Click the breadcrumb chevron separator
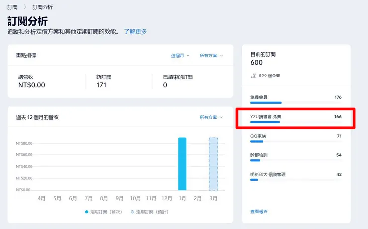 pyautogui.click(x=25, y=7)
